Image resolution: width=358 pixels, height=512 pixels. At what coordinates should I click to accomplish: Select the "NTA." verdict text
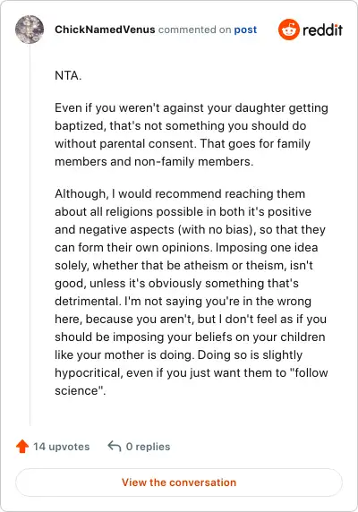click(68, 76)
